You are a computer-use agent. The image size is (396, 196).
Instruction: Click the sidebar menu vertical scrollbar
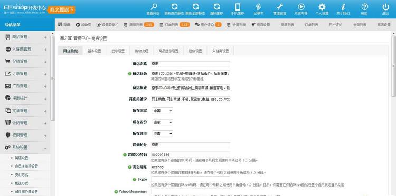tap(52, 78)
